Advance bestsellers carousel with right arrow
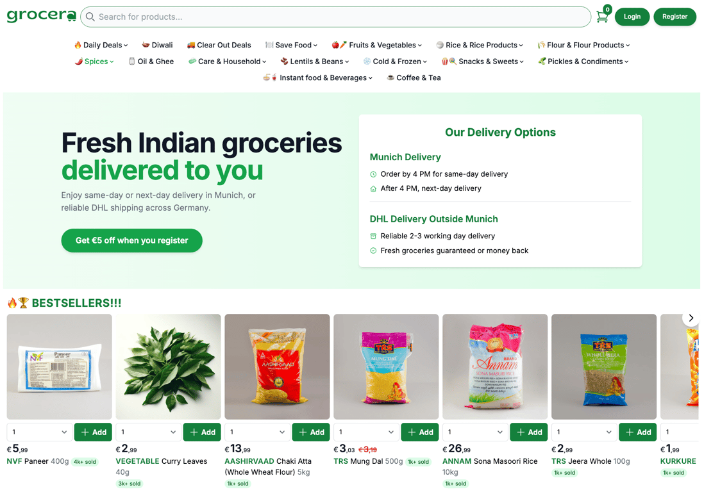The height and width of the screenshot is (492, 704). 691,318
